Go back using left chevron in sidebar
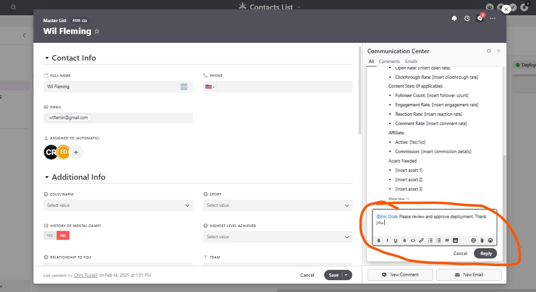Image resolution: width=536 pixels, height=292 pixels. 24,35
